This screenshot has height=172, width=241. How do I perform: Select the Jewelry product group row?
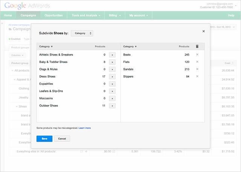[23, 97]
